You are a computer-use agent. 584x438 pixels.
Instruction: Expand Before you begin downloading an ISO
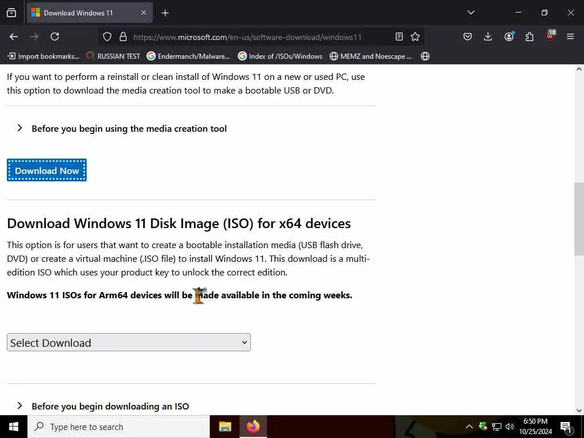pos(103,406)
